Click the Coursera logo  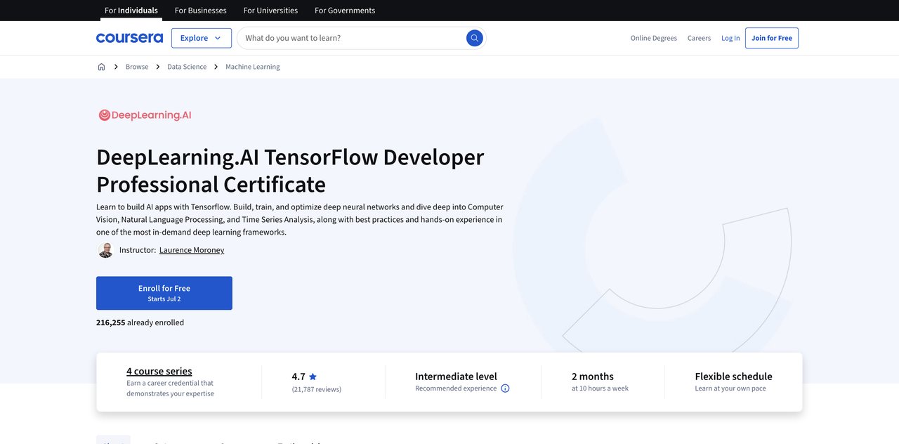click(x=129, y=38)
